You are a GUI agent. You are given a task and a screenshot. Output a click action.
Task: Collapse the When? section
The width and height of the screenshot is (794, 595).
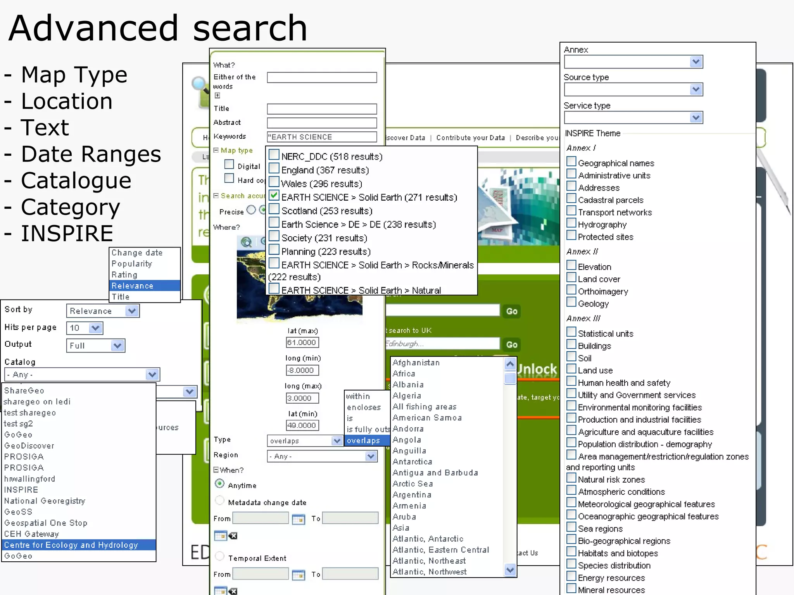216,470
